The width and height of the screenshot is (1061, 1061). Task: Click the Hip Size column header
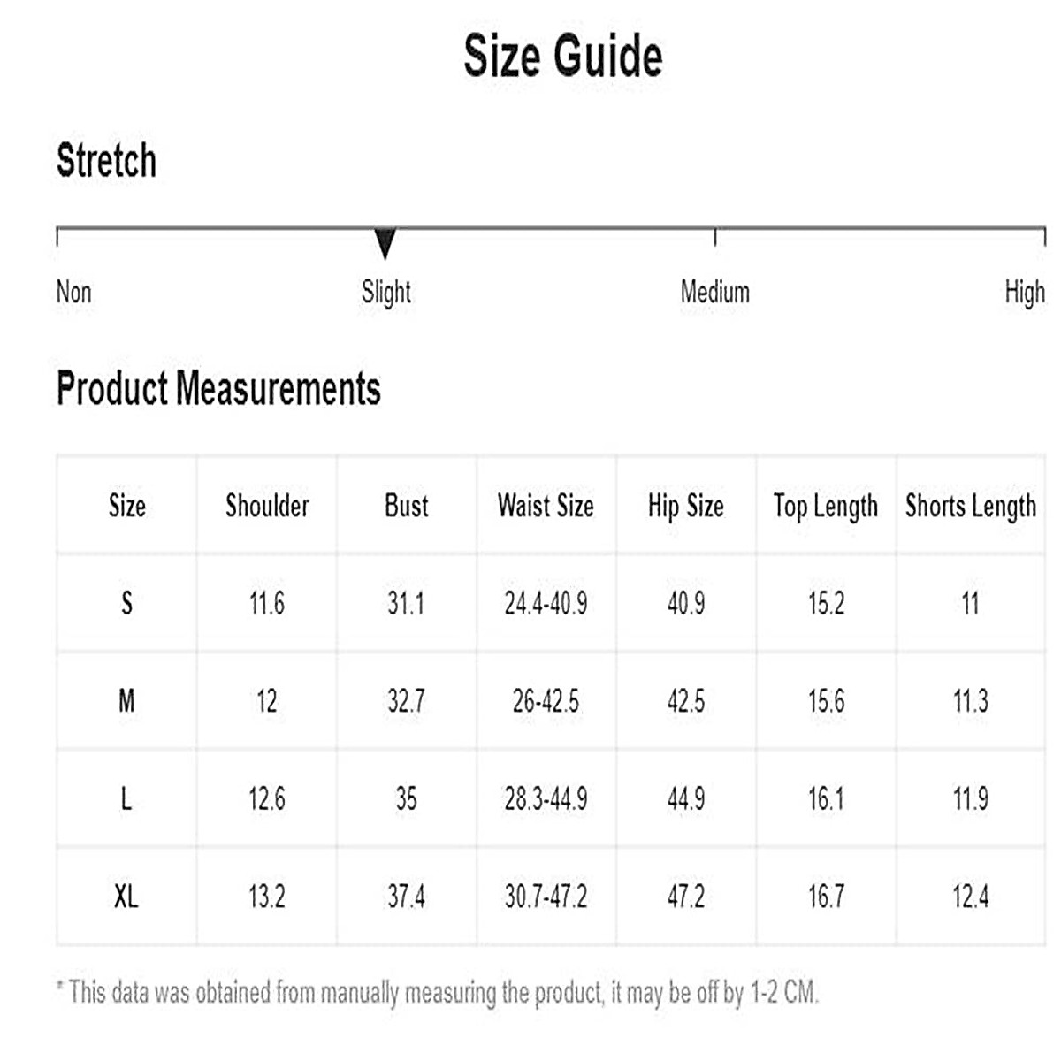685,506
